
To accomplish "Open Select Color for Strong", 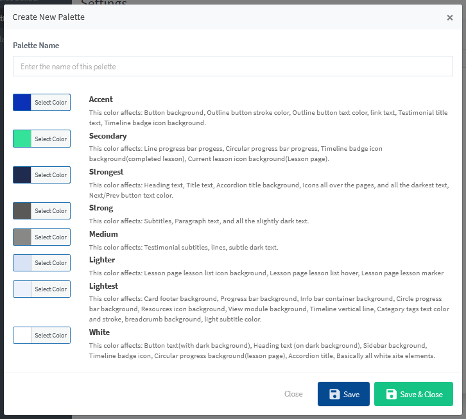I will (x=51, y=210).
